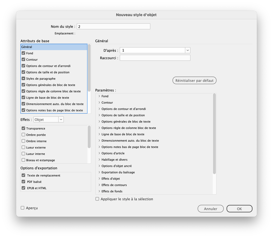Expand Effets de contours parameters row
Screen dimensions: 273x238
coord(99,185)
